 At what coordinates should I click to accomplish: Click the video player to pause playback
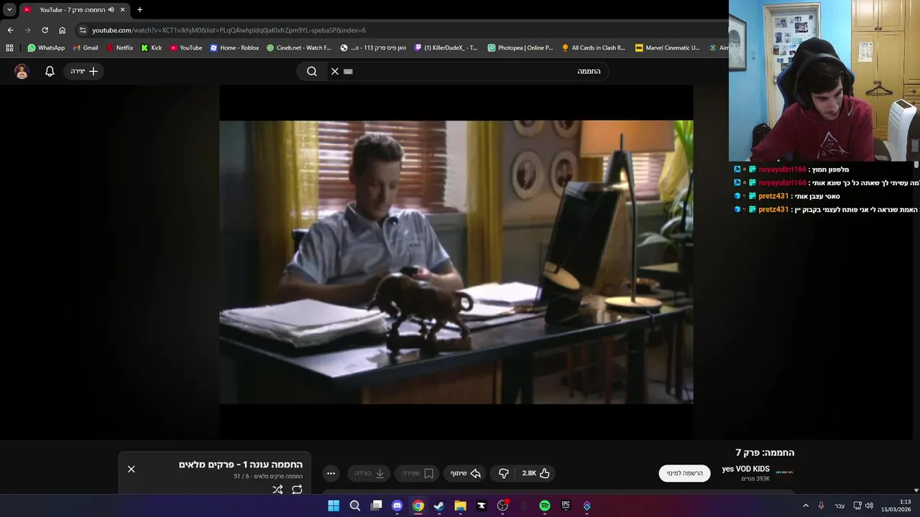tap(456, 262)
